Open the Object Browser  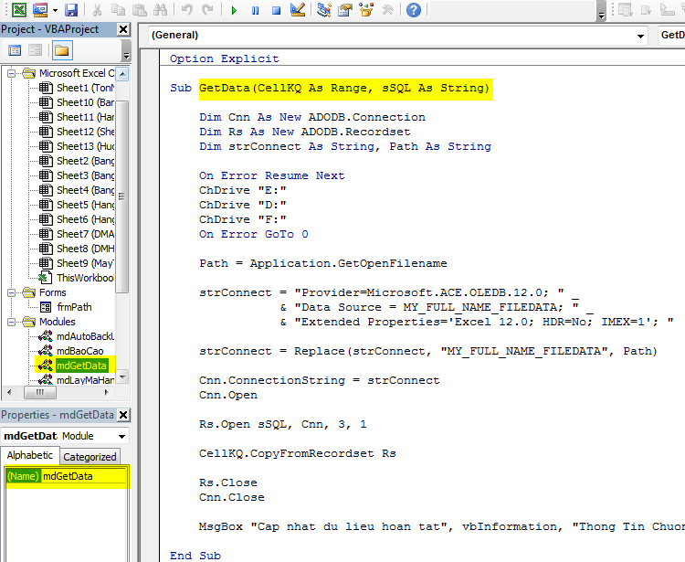[x=366, y=10]
